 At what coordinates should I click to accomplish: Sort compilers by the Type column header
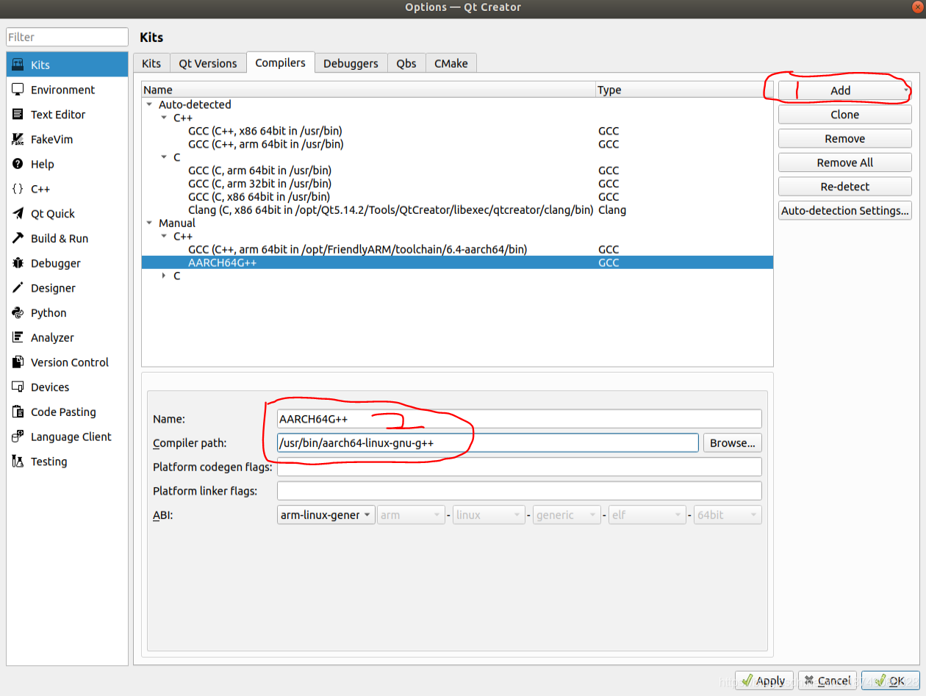684,90
